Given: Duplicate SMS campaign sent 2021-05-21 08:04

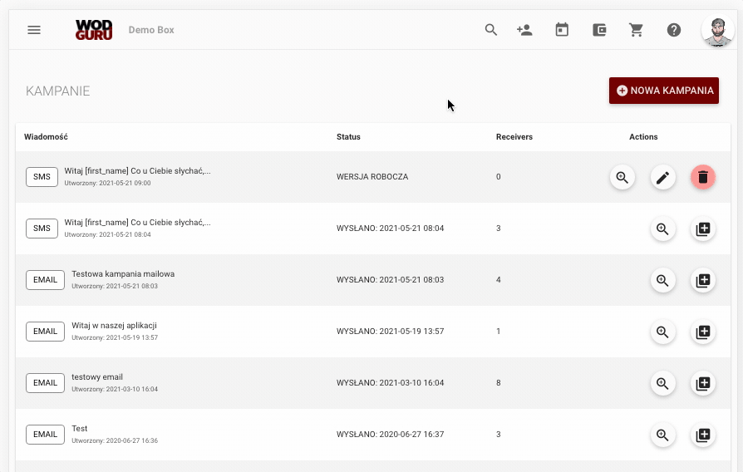Looking at the screenshot, I should [703, 229].
